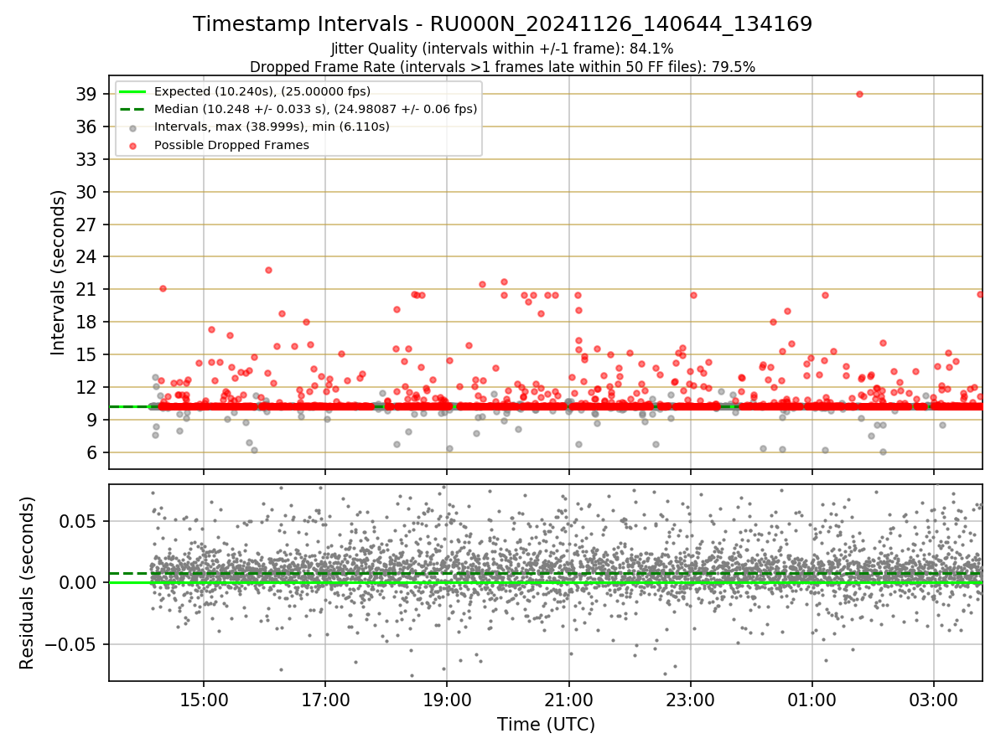Click the y-axis label "Residuals (seconds)"
Image resolution: width=1006 pixels, height=754 pixels.
pyautogui.click(x=28, y=583)
